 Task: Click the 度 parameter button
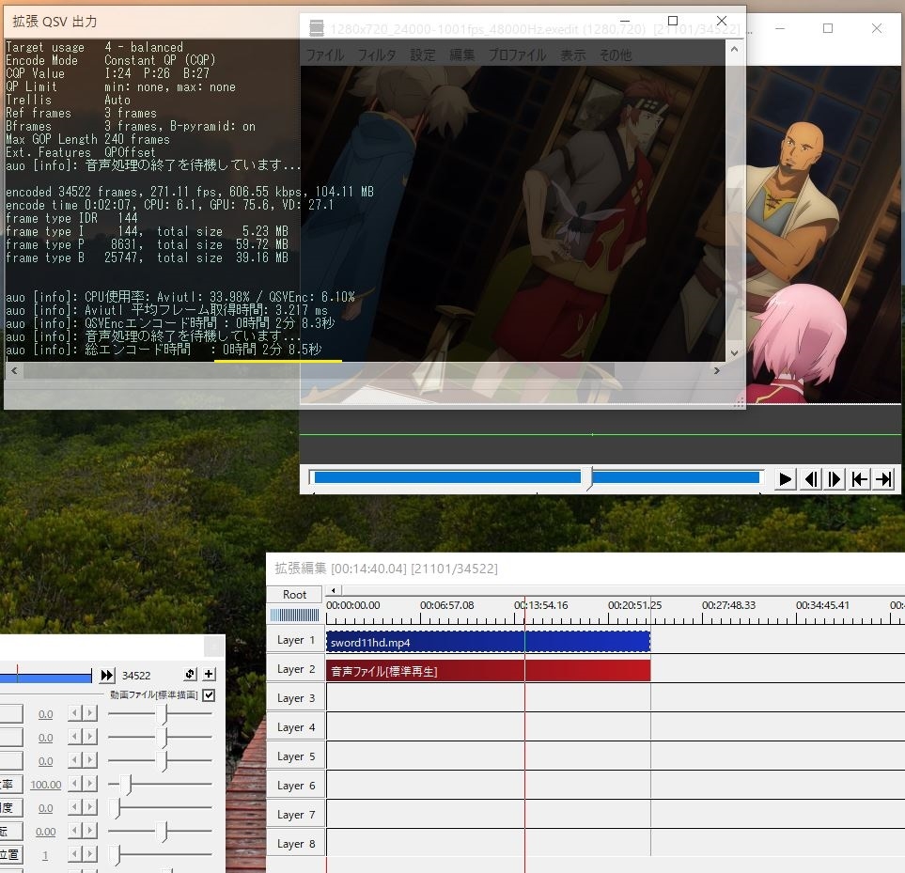click(x=11, y=808)
